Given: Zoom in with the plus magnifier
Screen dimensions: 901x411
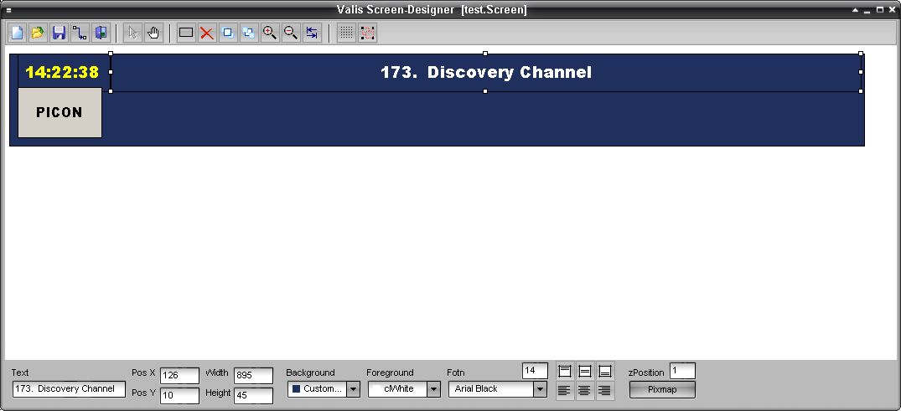Looking at the screenshot, I should (x=270, y=33).
